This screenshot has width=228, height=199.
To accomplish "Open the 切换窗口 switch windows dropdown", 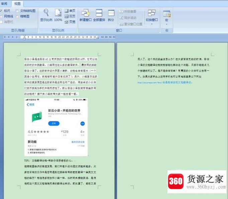I will [152, 17].
